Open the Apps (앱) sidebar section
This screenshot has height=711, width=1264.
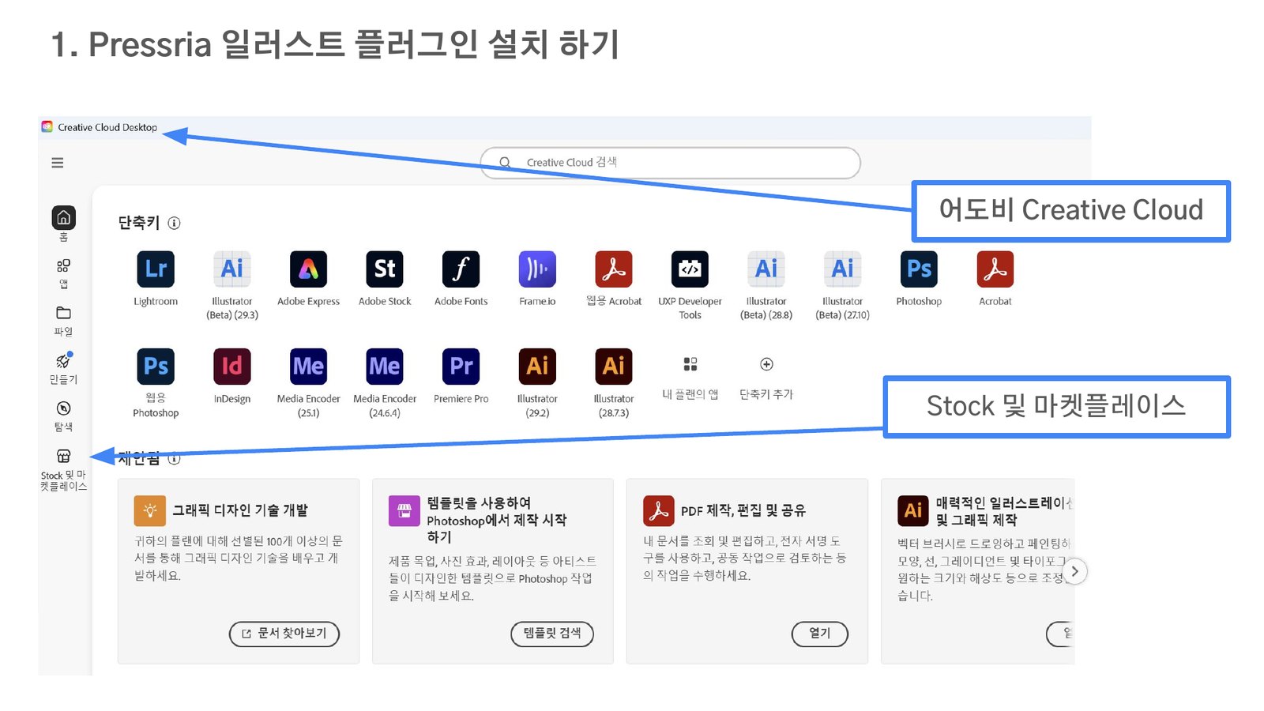tap(63, 266)
